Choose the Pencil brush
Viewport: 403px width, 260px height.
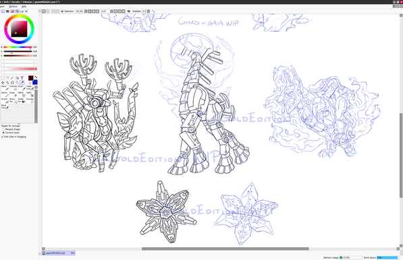[x=5, y=89]
